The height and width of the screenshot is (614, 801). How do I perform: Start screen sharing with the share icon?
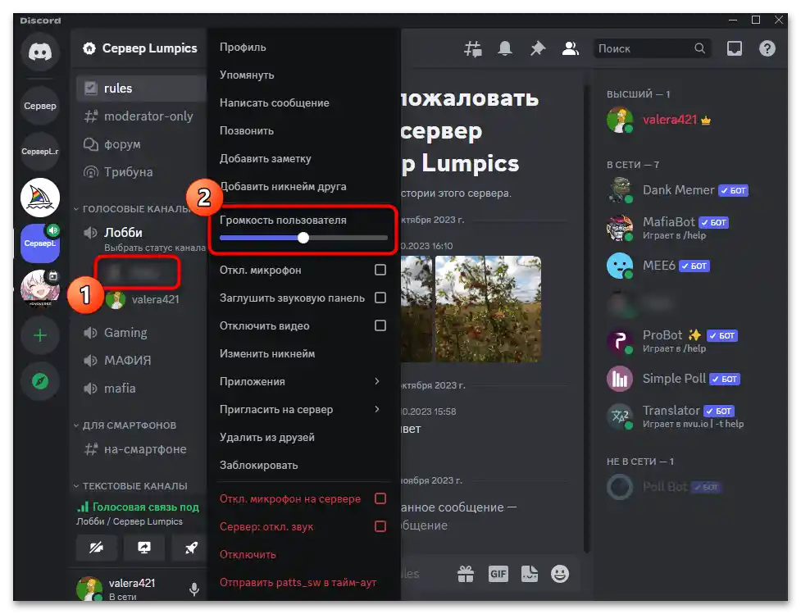pyautogui.click(x=143, y=548)
